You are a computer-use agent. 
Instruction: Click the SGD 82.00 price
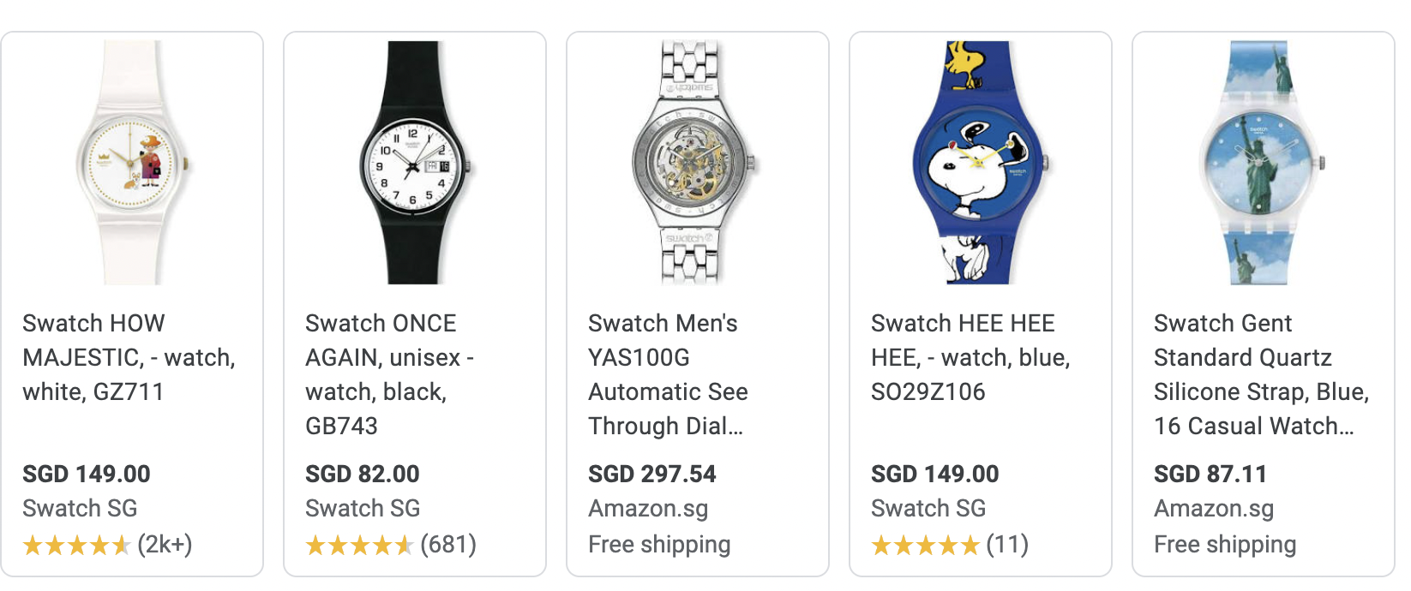pyautogui.click(x=363, y=474)
